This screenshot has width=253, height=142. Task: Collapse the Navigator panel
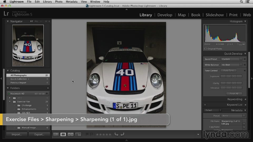(8, 21)
